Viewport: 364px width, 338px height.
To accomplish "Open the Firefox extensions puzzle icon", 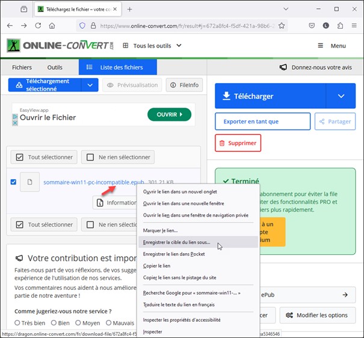I will pyautogui.click(x=340, y=26).
